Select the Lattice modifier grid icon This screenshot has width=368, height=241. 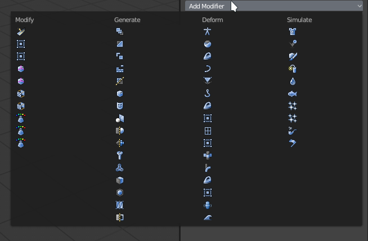click(208, 131)
